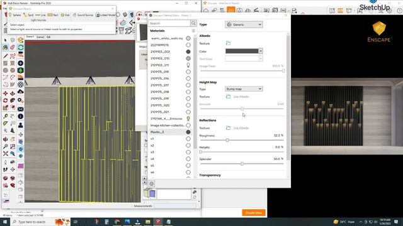This screenshot has height=226, width=403.
Task: Switch to Scene1 tab in SketchUp
Action: 30,37
